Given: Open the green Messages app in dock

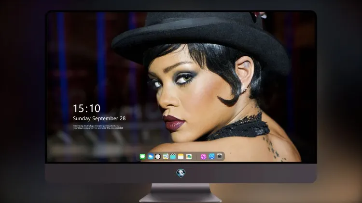Looking at the screenshot, I should pyautogui.click(x=142, y=156).
